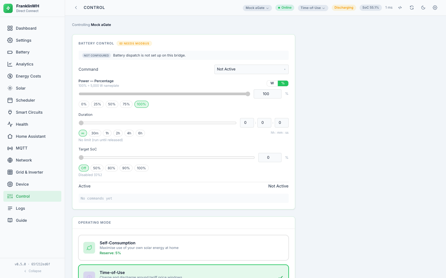The width and height of the screenshot is (446, 278).
Task: Select the 50% power preset
Action: [x=112, y=104]
